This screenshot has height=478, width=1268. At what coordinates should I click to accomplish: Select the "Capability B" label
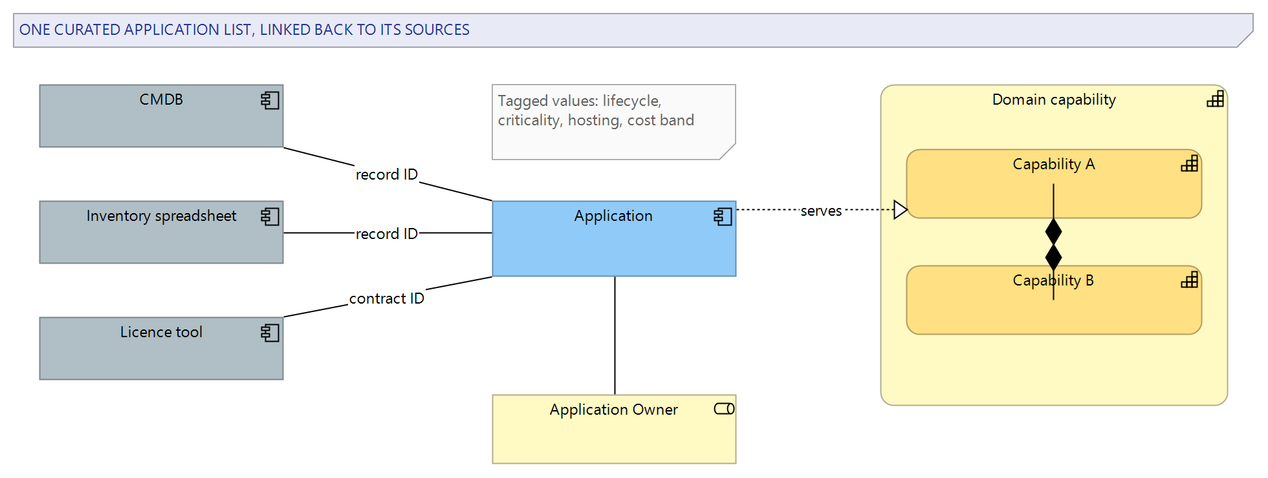(1054, 280)
